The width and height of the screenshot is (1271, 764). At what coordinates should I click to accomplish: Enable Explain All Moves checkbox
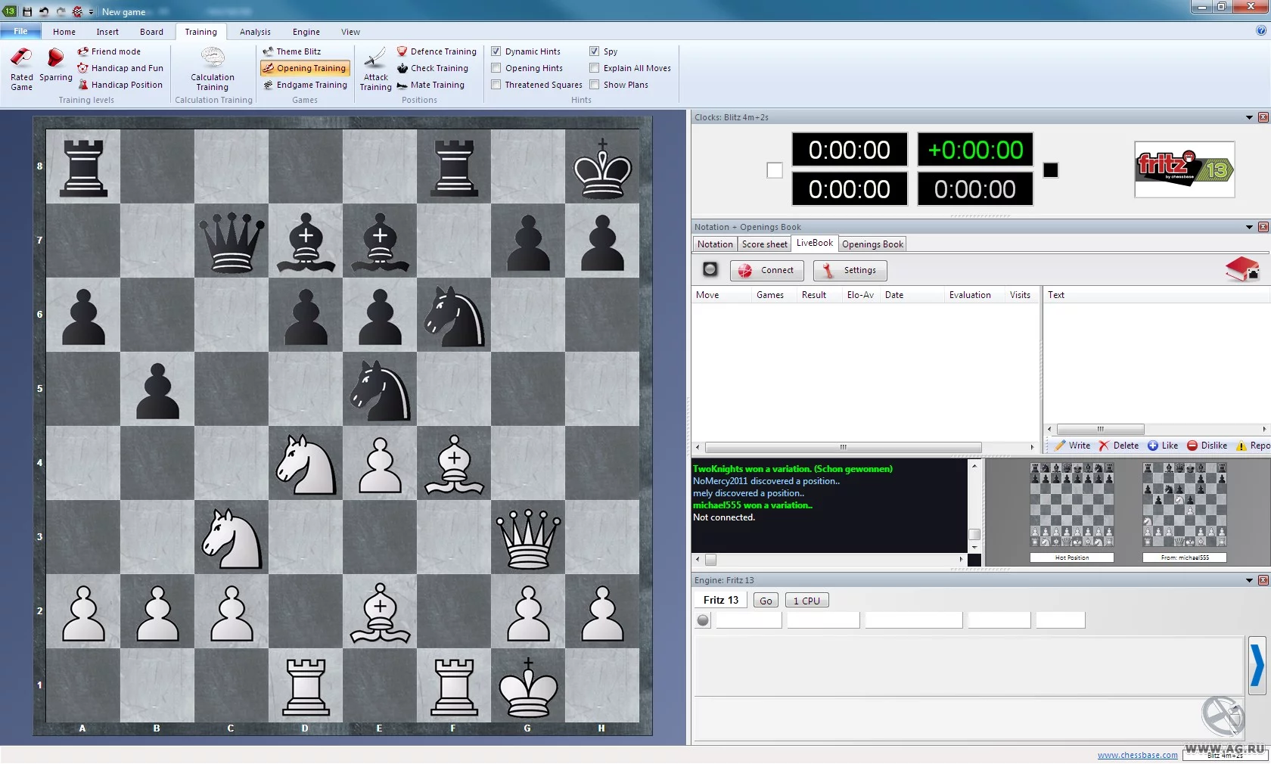595,68
